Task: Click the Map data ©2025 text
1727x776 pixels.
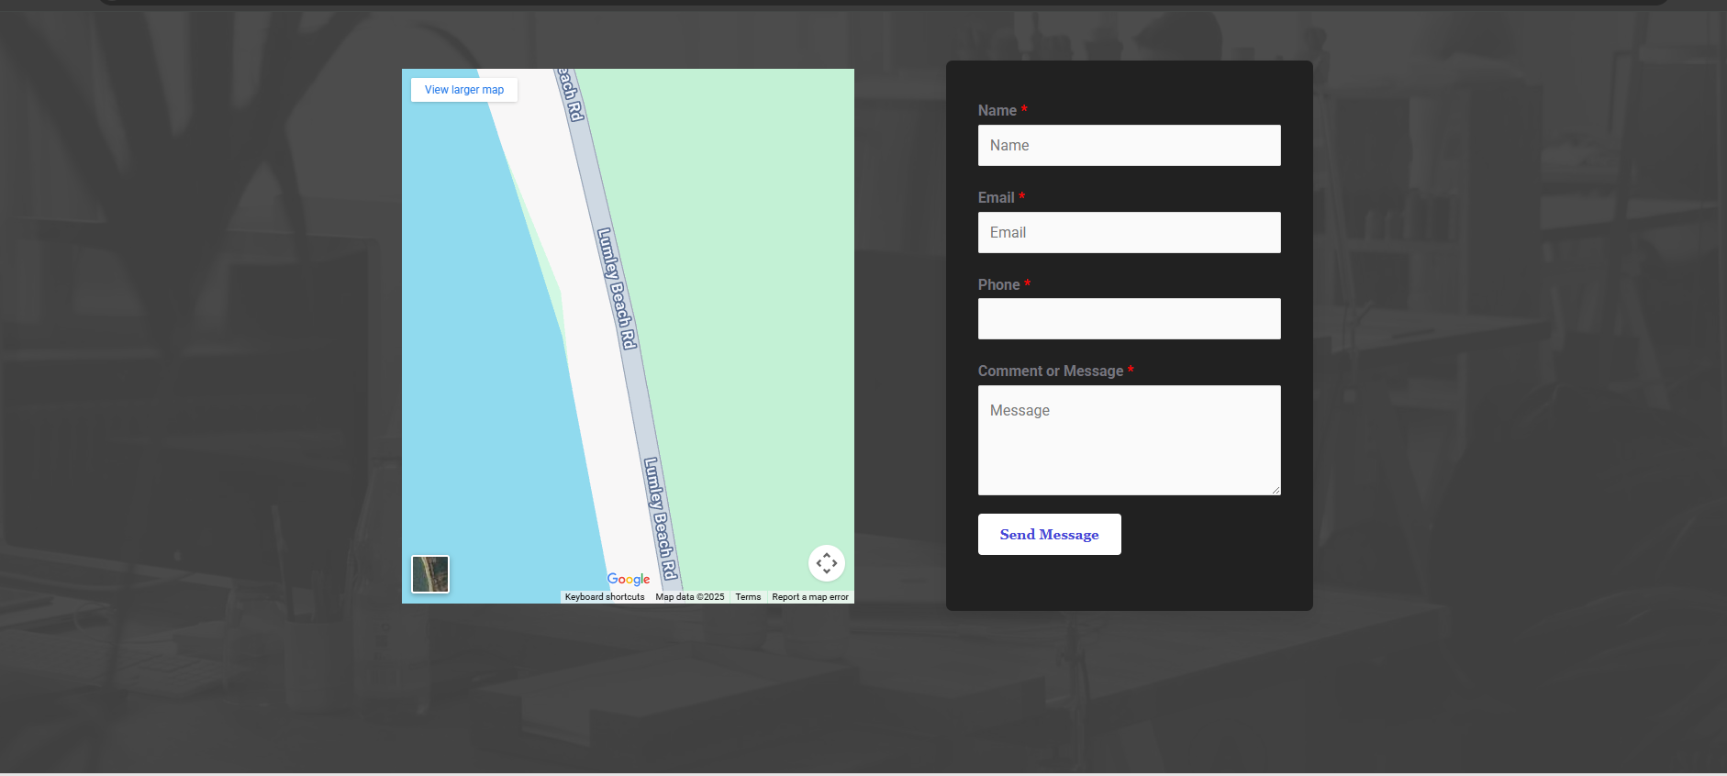Action: tap(690, 597)
